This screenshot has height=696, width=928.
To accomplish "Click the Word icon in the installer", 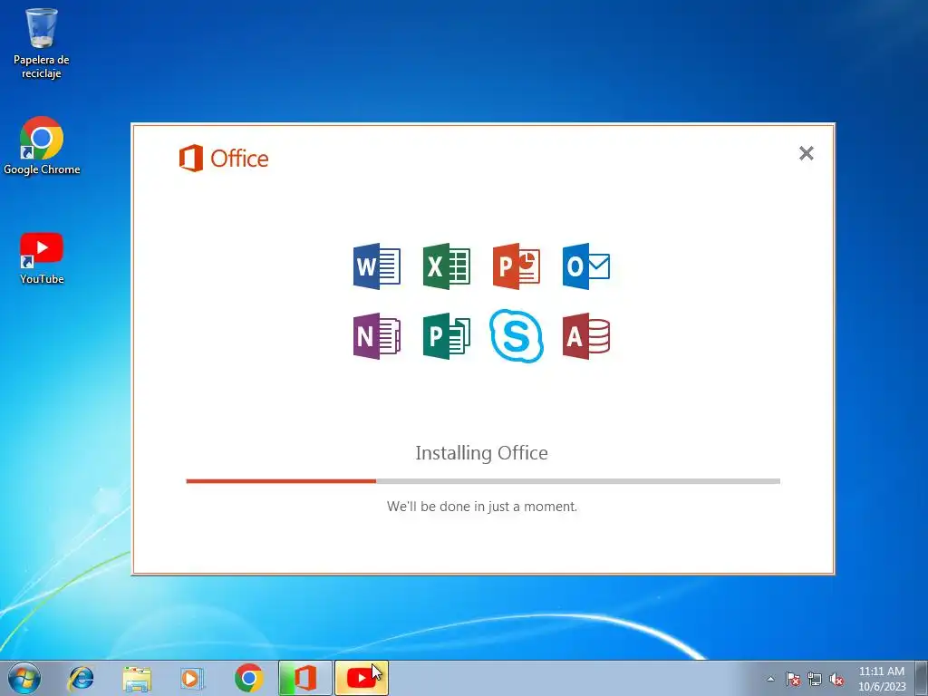I will [376, 266].
